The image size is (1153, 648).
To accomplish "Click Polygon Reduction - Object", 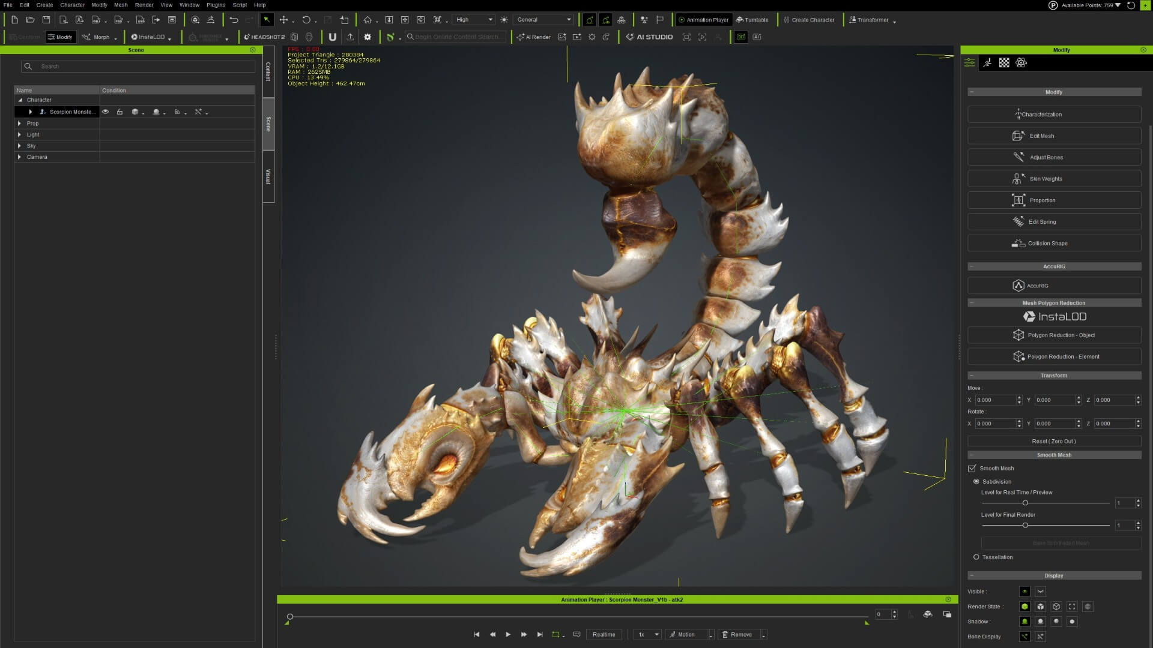I will 1054,335.
